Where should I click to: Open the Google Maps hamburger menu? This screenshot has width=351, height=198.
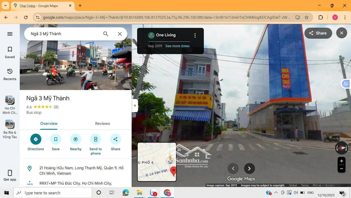click(x=10, y=34)
